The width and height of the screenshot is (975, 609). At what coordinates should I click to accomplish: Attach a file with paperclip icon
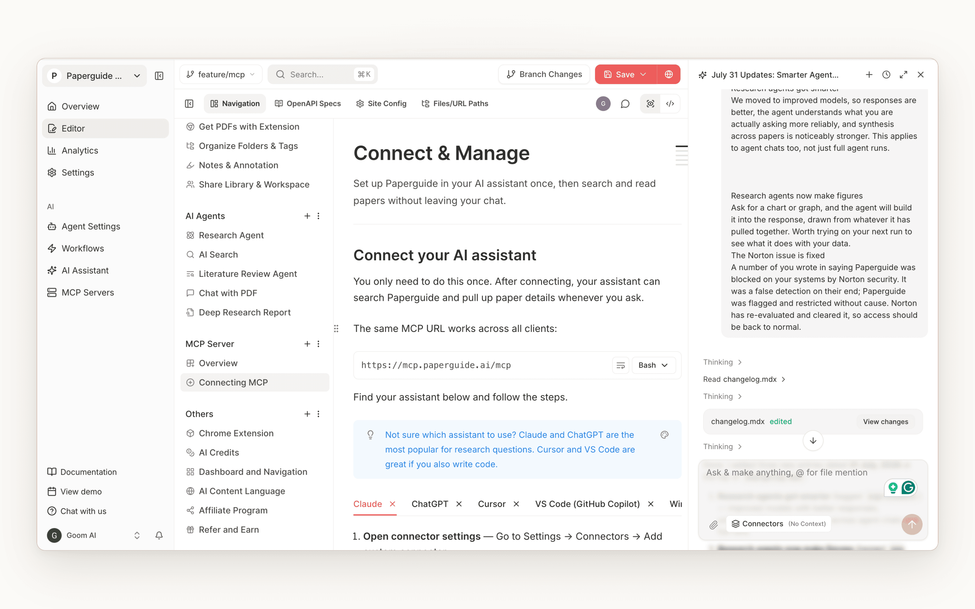pos(714,524)
